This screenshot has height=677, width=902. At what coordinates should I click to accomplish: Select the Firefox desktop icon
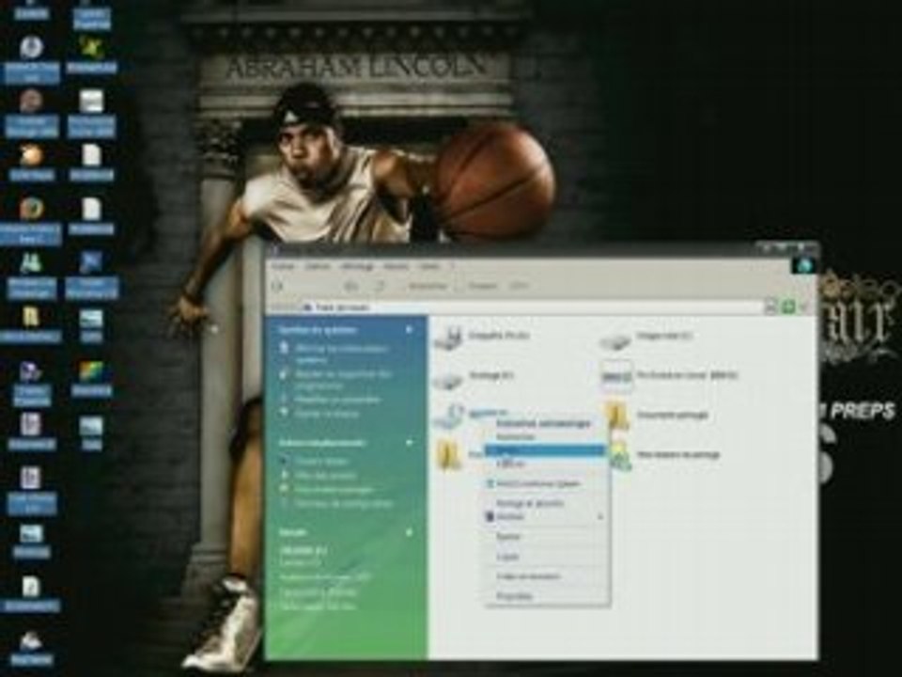(32, 209)
